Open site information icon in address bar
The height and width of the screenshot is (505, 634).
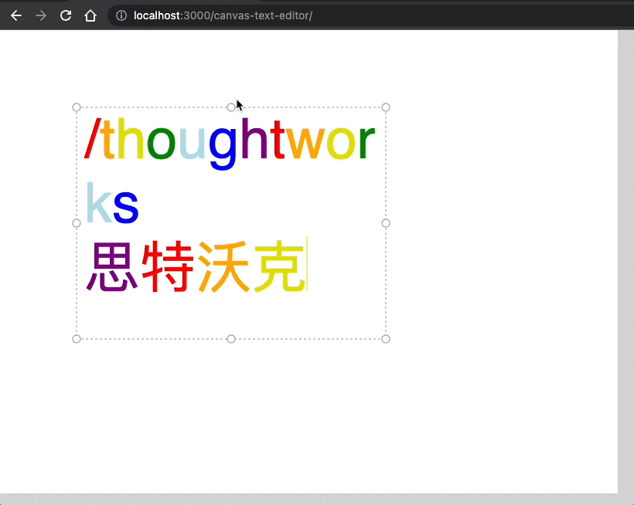click(x=121, y=15)
